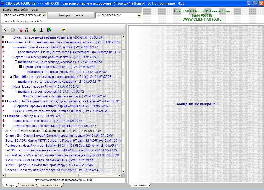The image size is (264, 190).
Task: Click the refresh message list icon
Action: click(x=5, y=30)
